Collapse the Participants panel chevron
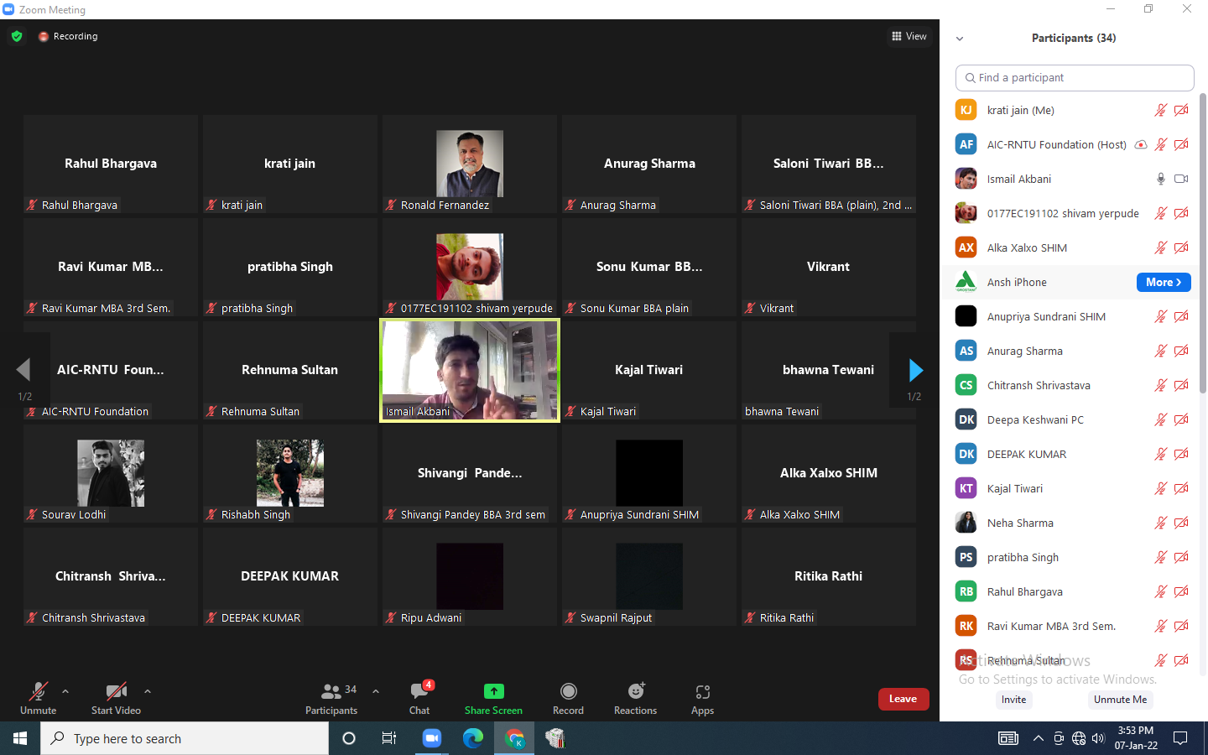Screen dimensions: 1208x755 [x=960, y=39]
